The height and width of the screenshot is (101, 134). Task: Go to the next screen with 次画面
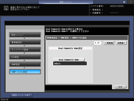121,43
